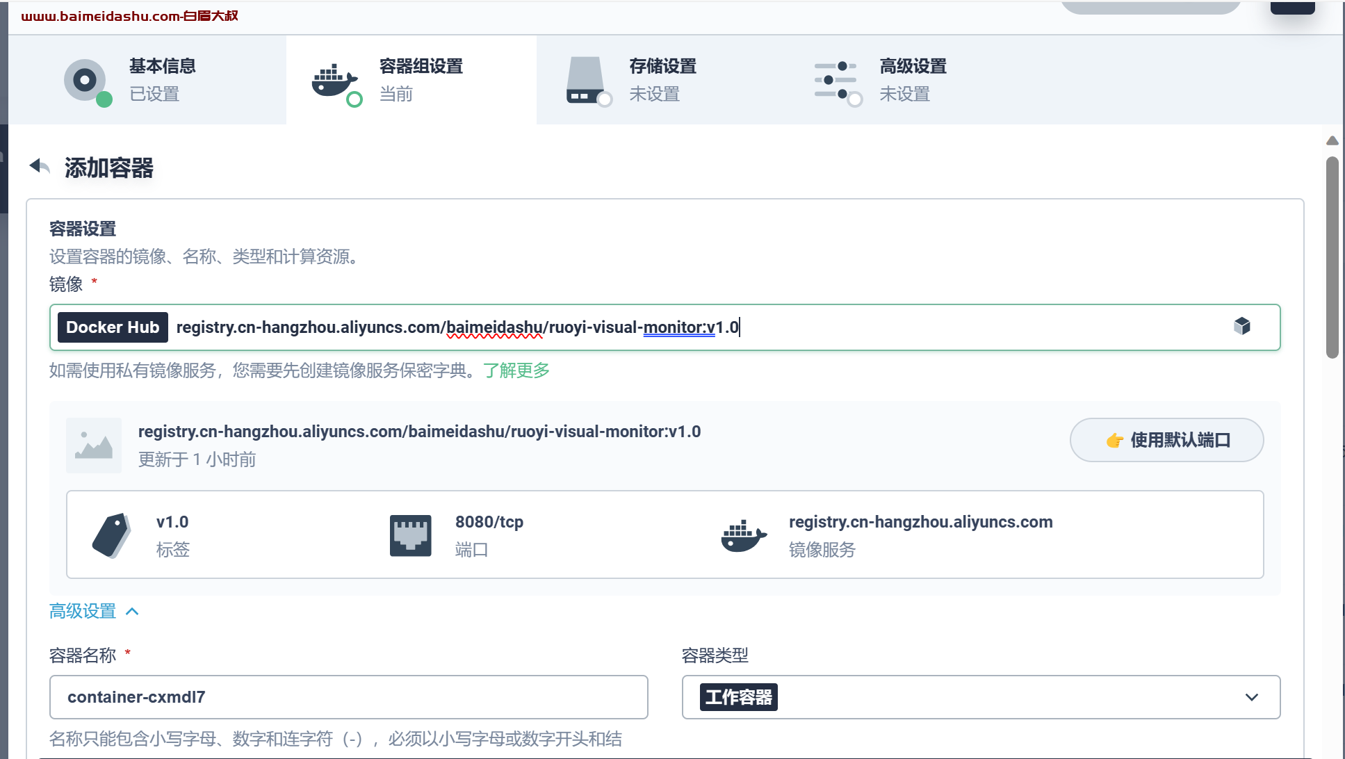The width and height of the screenshot is (1345, 759).
Task: Open the 了解更多 link
Action: (x=516, y=370)
